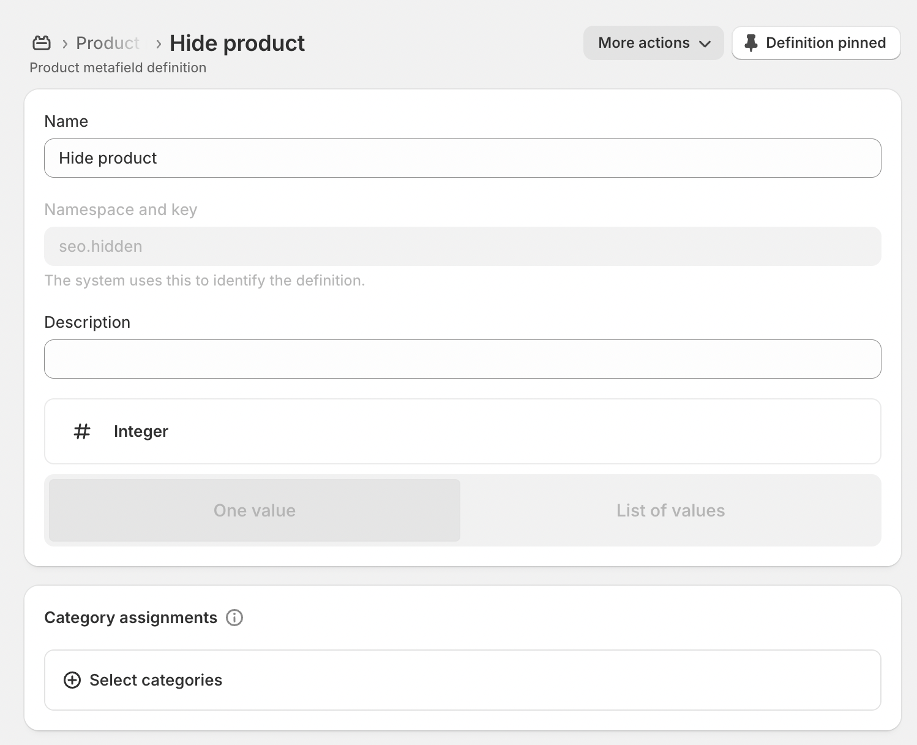The width and height of the screenshot is (917, 745).
Task: Switch to List of values option
Action: pyautogui.click(x=670, y=510)
